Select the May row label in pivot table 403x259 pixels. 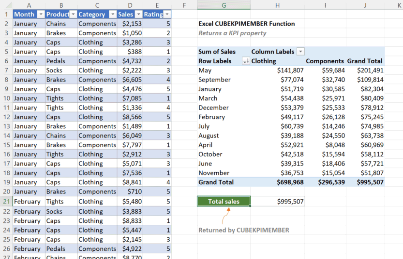(205, 70)
